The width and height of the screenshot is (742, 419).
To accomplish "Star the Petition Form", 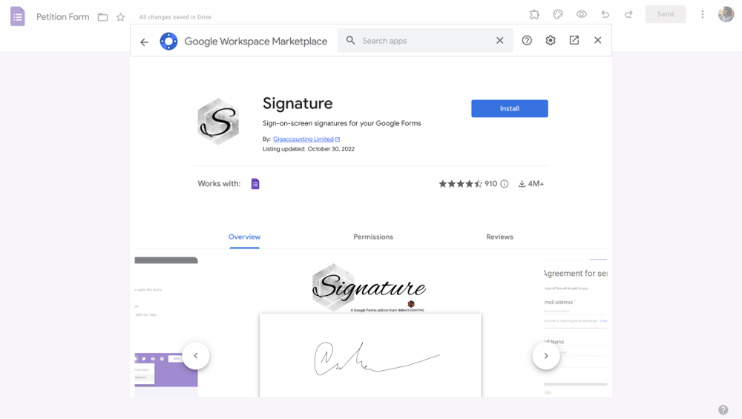I will coord(121,17).
